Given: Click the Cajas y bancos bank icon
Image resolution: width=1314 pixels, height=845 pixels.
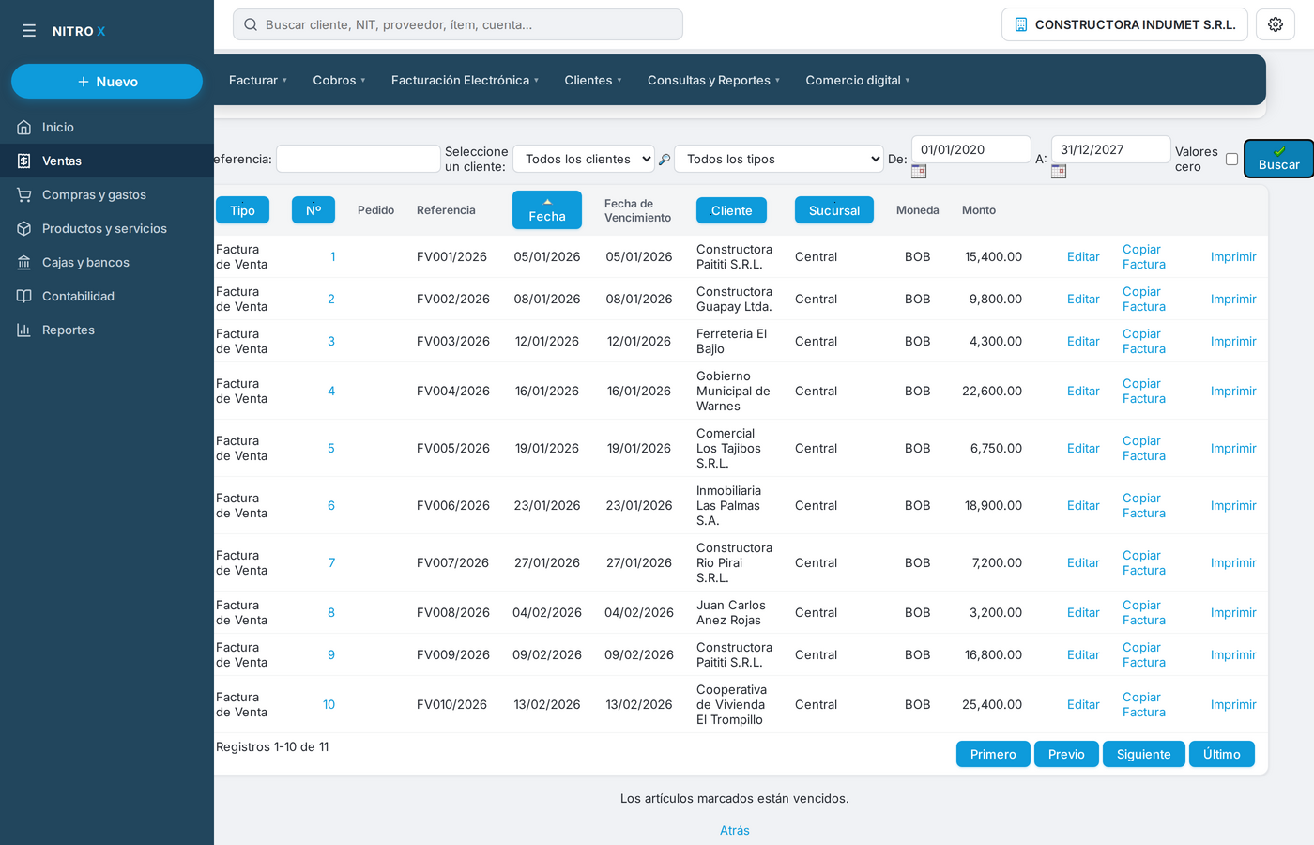Looking at the screenshot, I should point(24,262).
